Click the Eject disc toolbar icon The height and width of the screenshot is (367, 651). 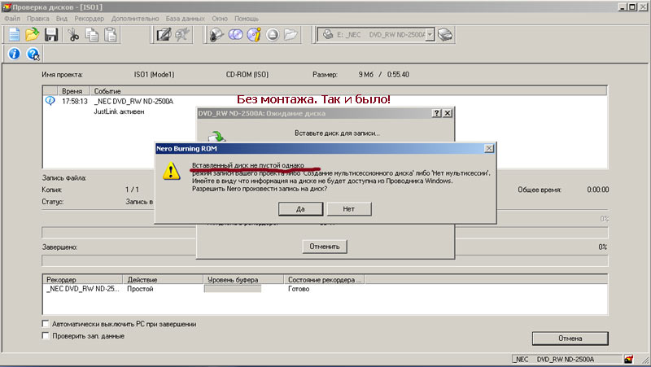tap(273, 35)
